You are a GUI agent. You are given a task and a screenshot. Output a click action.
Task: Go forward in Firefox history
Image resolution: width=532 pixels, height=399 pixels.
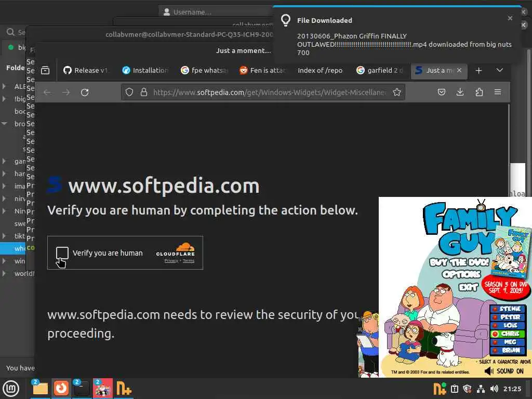pos(66,92)
